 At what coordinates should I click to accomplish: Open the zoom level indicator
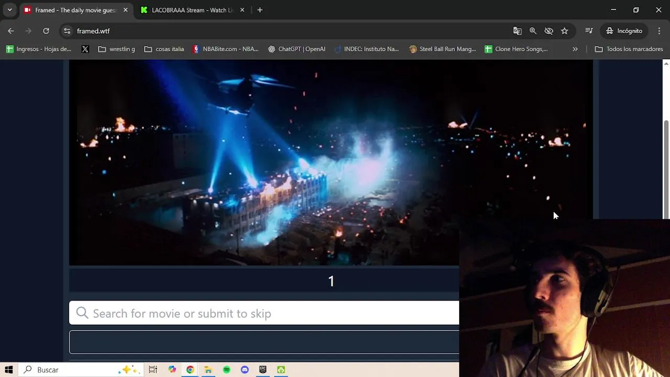(x=533, y=31)
